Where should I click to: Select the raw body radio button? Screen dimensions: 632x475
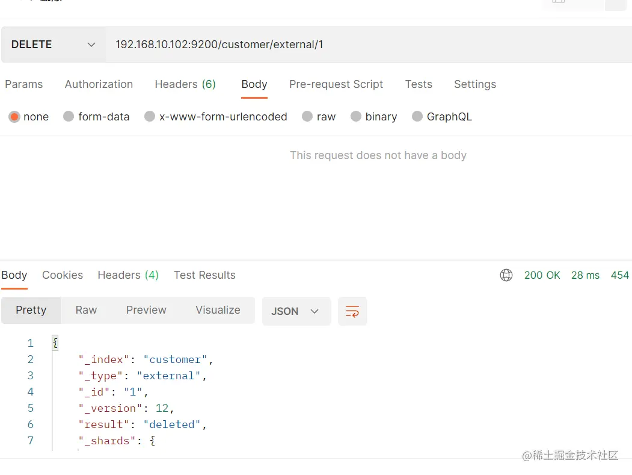coord(307,117)
